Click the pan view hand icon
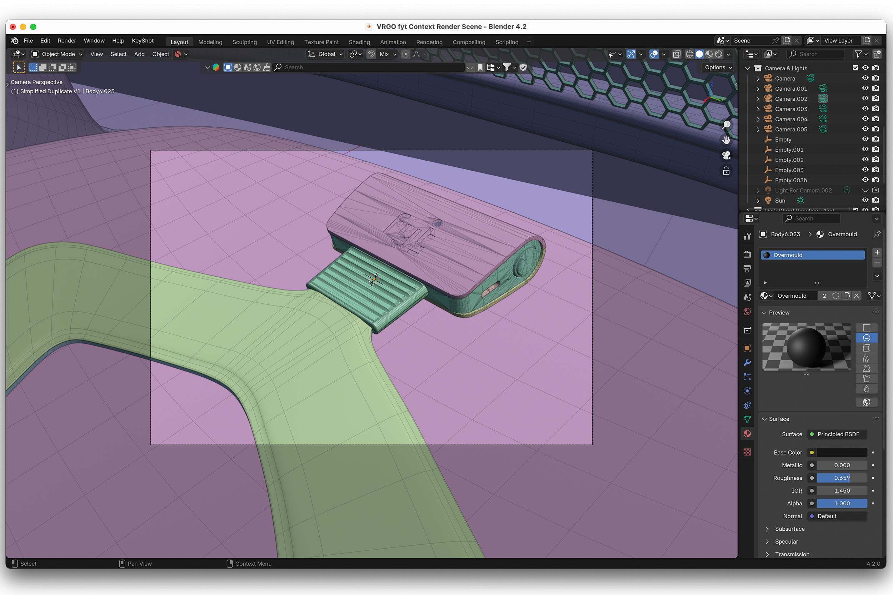The height and width of the screenshot is (595, 893). pos(726,140)
